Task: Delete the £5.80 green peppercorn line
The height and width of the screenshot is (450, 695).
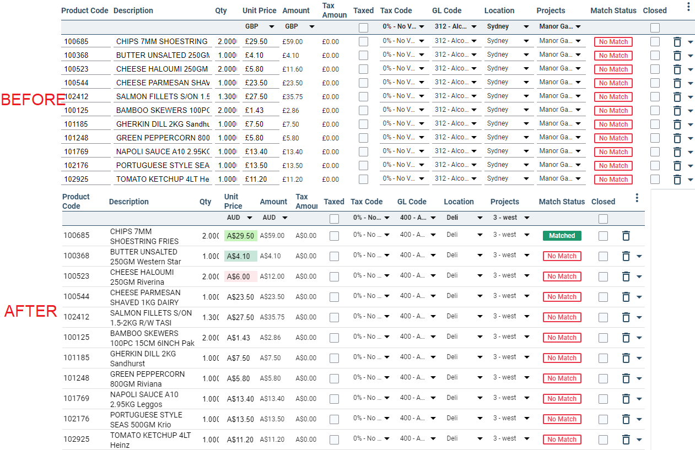Action: pos(677,138)
